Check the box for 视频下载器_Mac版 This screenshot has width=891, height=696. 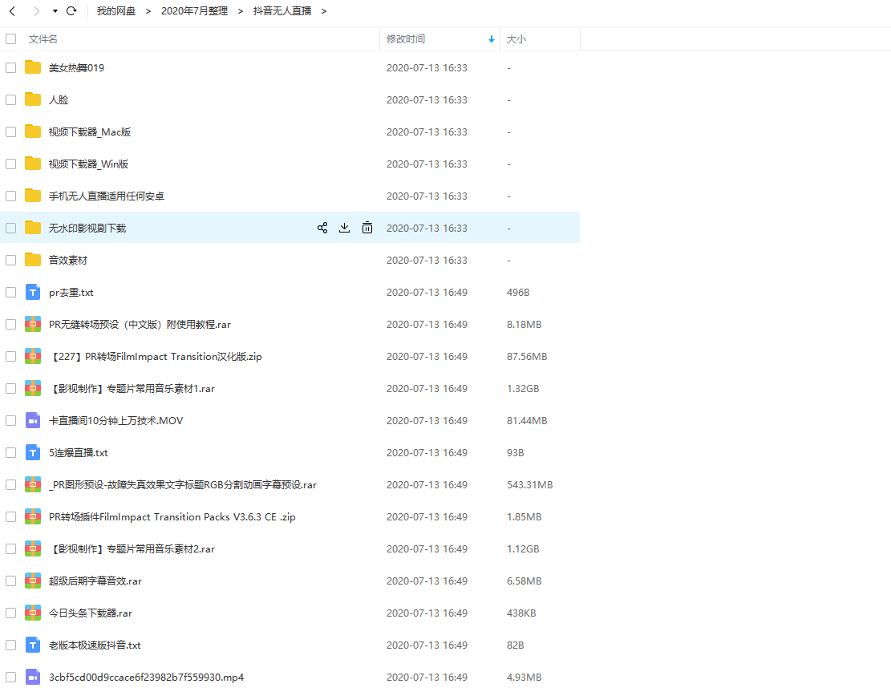click(x=10, y=132)
